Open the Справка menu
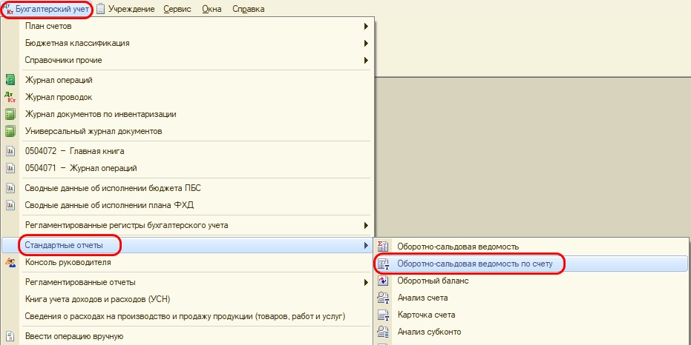Image resolution: width=691 pixels, height=345 pixels. (x=249, y=9)
